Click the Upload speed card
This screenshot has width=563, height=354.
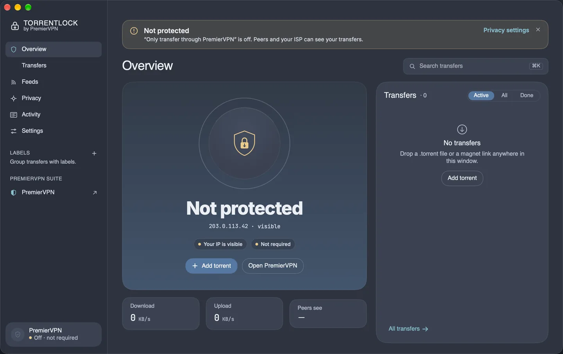point(244,313)
